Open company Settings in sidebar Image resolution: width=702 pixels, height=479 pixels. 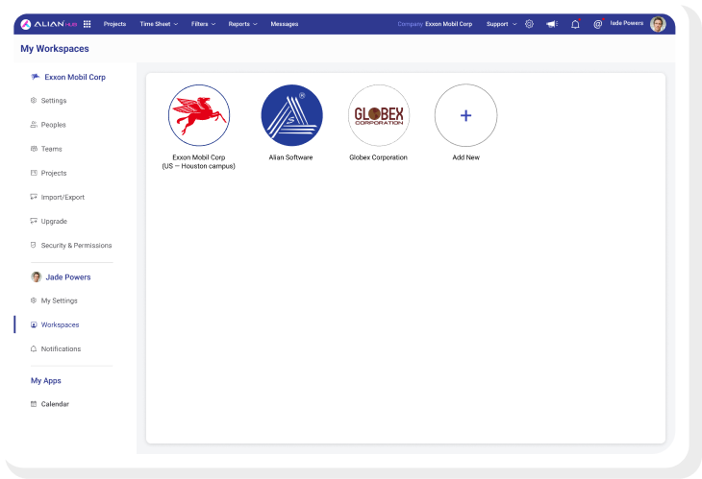(54, 101)
